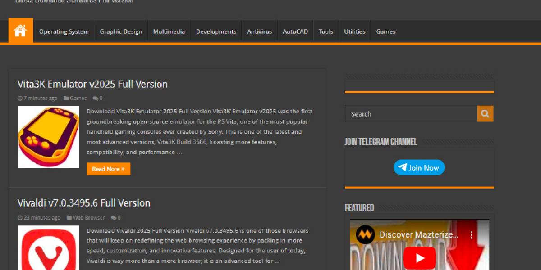Screen dimensions: 541x270
Task: Go to the Antivirus category
Action: point(259,31)
